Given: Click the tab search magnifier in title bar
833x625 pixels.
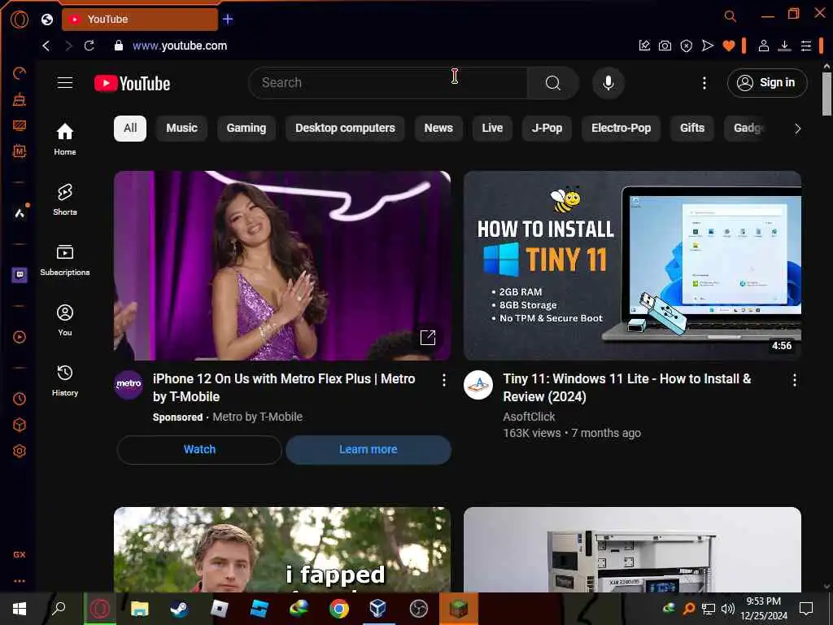Looking at the screenshot, I should (x=731, y=16).
